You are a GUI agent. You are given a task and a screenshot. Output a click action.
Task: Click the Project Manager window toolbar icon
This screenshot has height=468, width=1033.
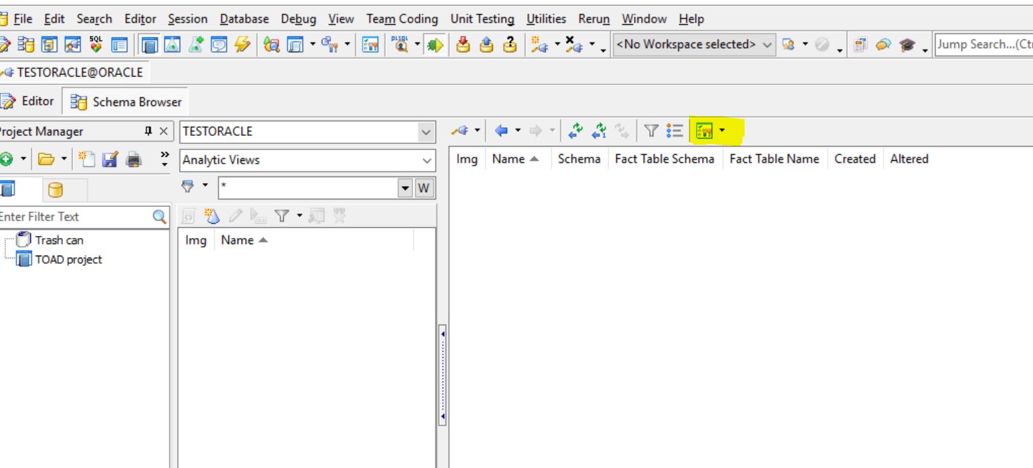pyautogui.click(x=148, y=45)
